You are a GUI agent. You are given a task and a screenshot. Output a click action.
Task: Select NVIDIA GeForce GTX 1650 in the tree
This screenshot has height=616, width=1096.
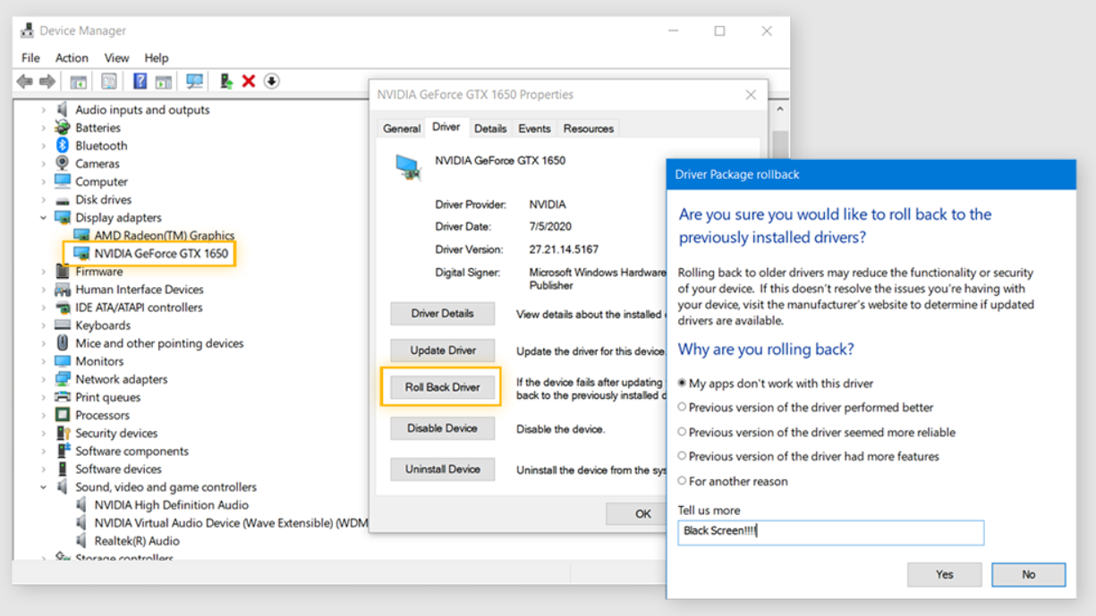(161, 253)
